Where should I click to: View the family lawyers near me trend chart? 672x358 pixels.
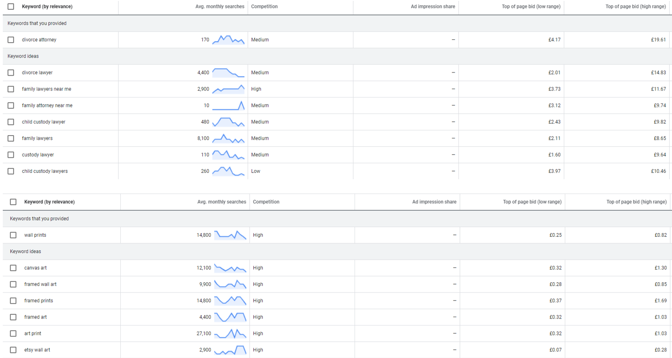228,89
